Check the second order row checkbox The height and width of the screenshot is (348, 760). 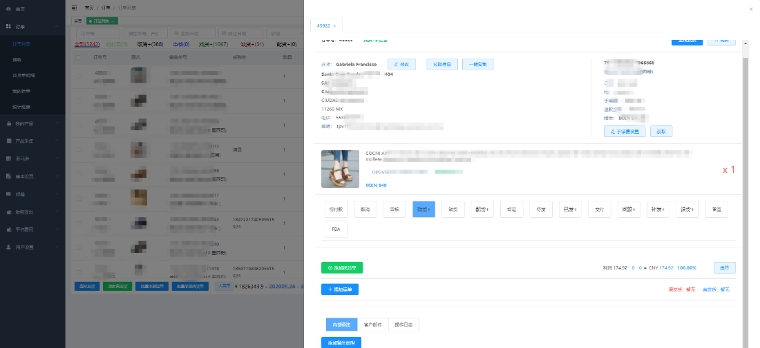[79, 101]
